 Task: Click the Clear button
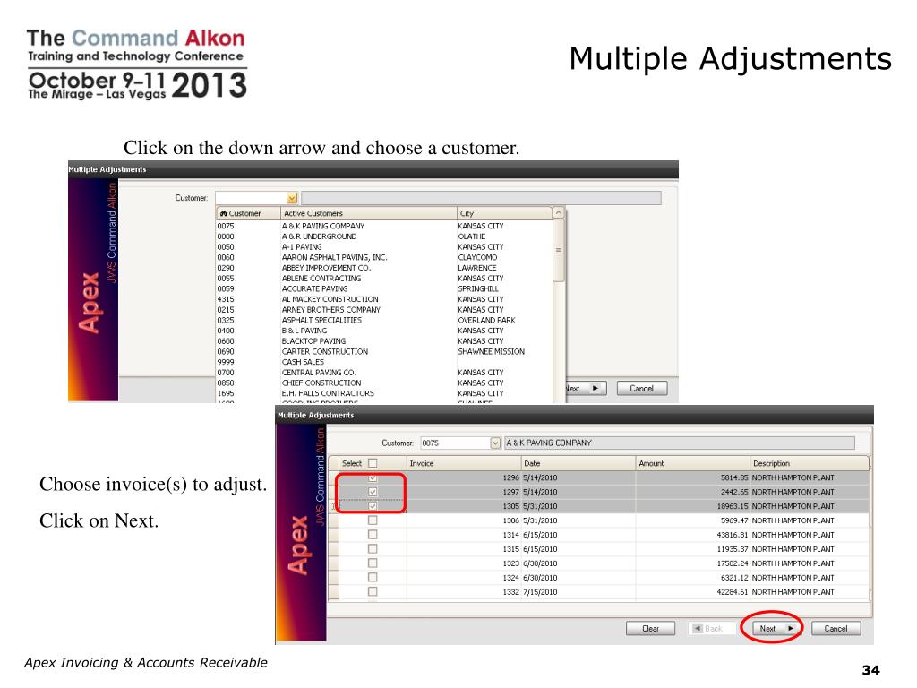coord(650,629)
